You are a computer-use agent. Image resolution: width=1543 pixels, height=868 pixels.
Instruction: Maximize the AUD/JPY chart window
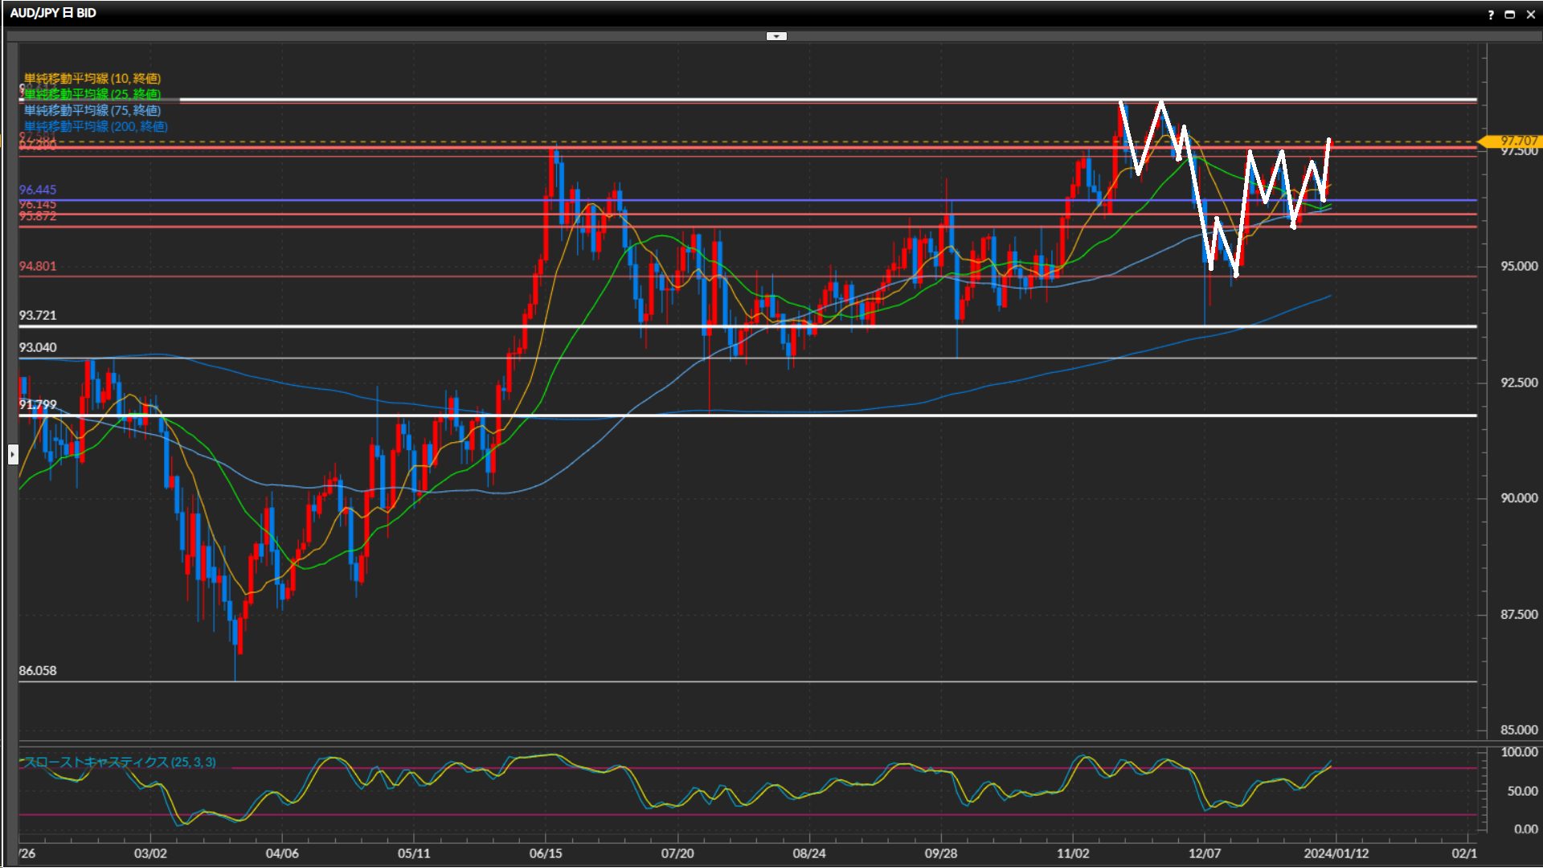point(1510,14)
